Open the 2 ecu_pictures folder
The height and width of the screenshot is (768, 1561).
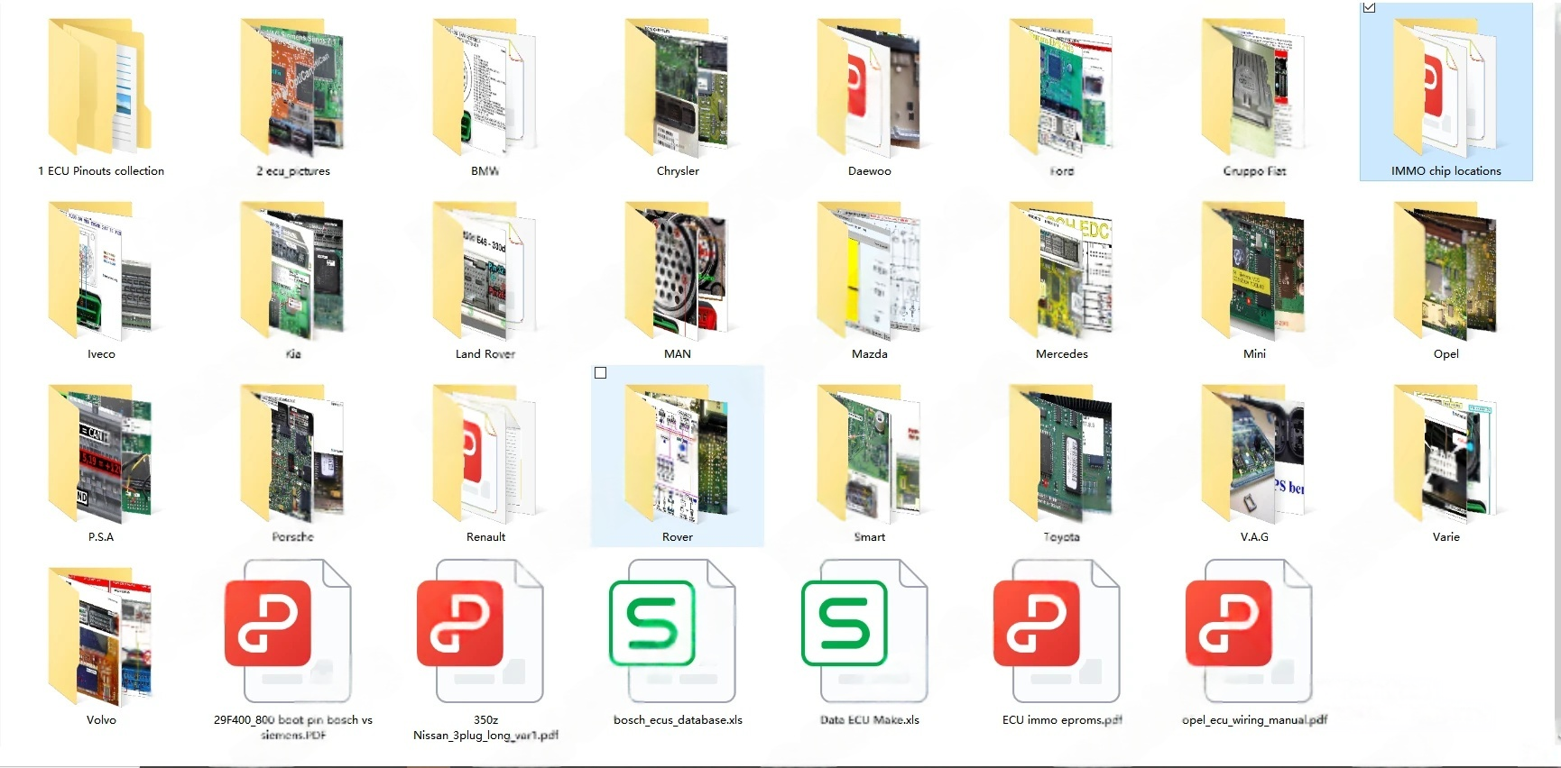tap(292, 87)
